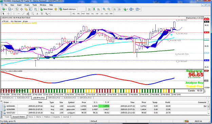Zoom out of the chart
Screen dimensions: 212x124
pyautogui.click(x=109, y=9)
